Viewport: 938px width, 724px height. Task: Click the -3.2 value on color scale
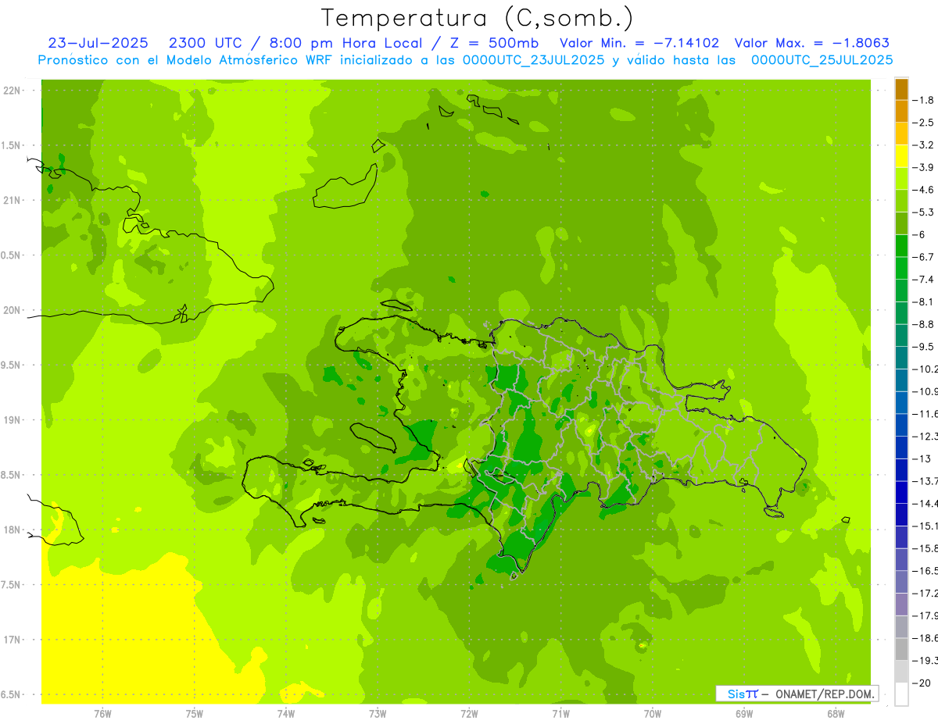[x=923, y=144]
